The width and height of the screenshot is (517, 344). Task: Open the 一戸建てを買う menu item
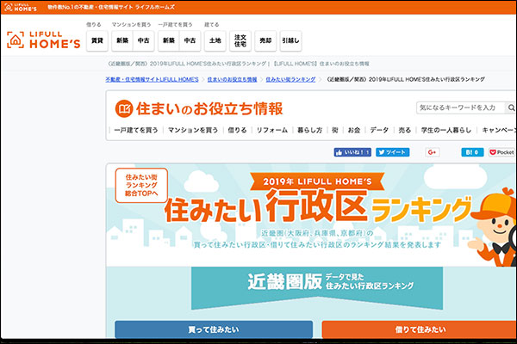135,130
